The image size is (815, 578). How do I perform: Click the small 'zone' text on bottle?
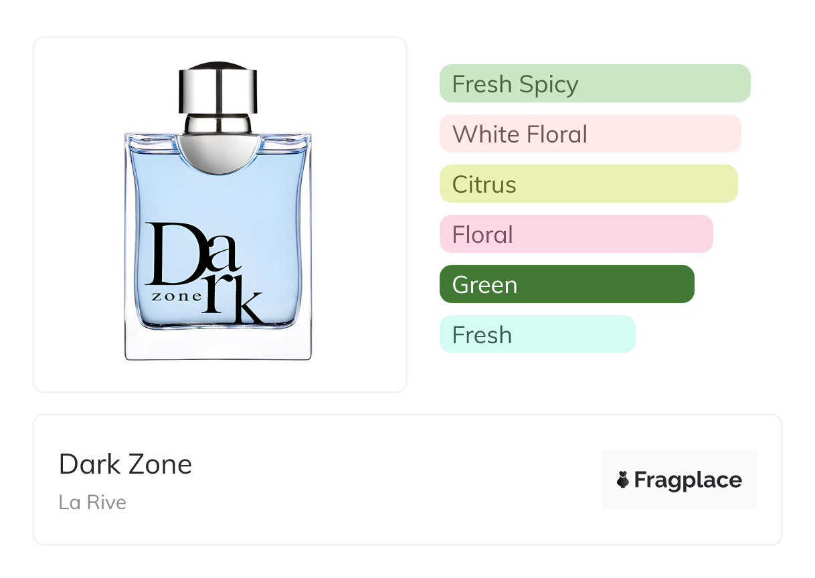tap(175, 296)
